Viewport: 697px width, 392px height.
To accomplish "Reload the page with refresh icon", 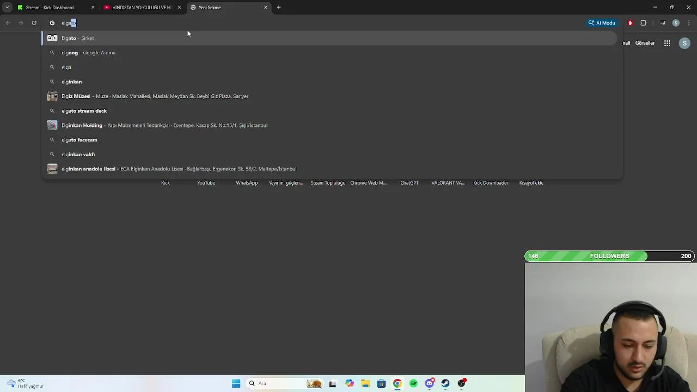I will (x=34, y=23).
